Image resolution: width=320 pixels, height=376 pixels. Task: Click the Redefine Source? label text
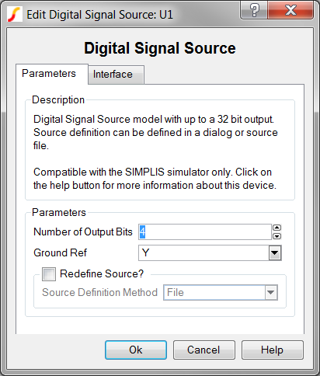point(102,273)
